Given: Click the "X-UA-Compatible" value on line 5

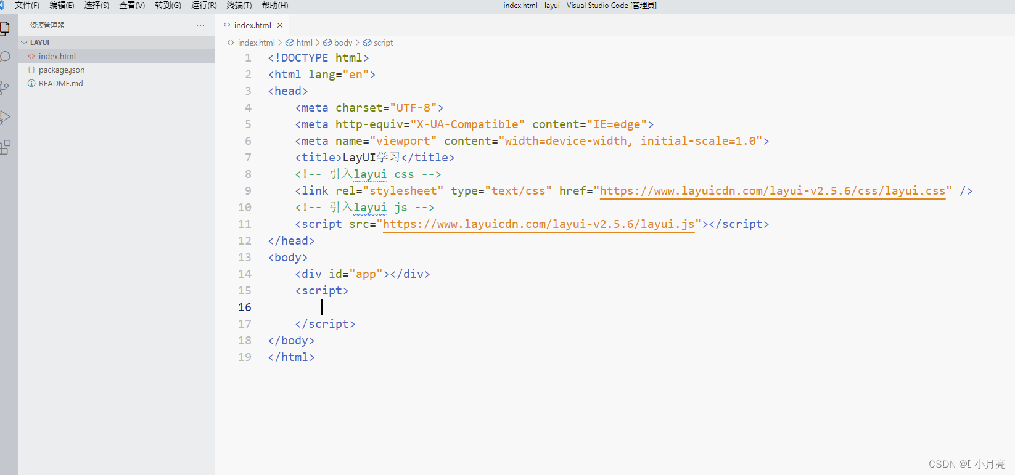Looking at the screenshot, I should point(467,124).
